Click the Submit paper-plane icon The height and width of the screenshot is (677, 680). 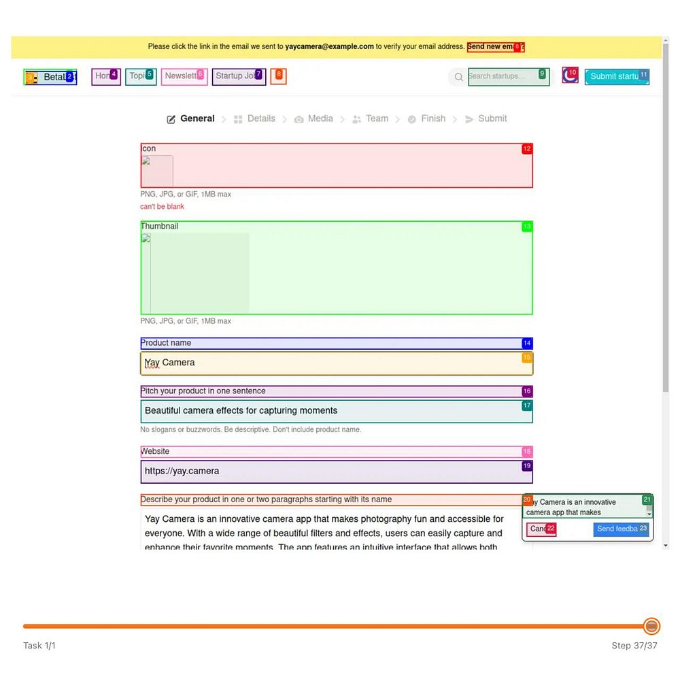pyautogui.click(x=469, y=119)
